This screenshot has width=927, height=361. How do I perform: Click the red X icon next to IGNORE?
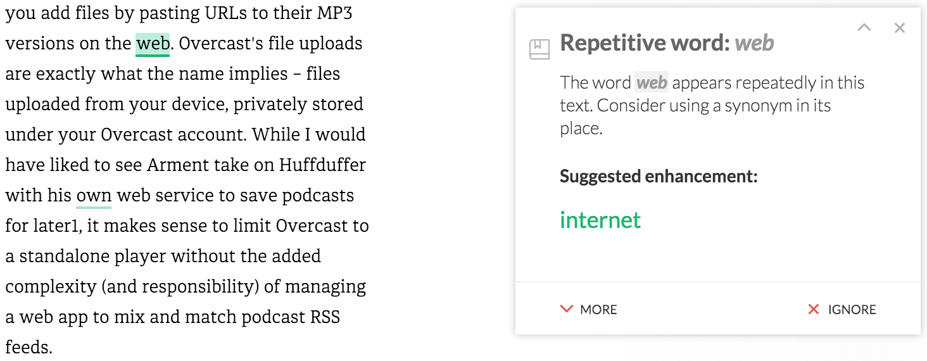tap(814, 310)
